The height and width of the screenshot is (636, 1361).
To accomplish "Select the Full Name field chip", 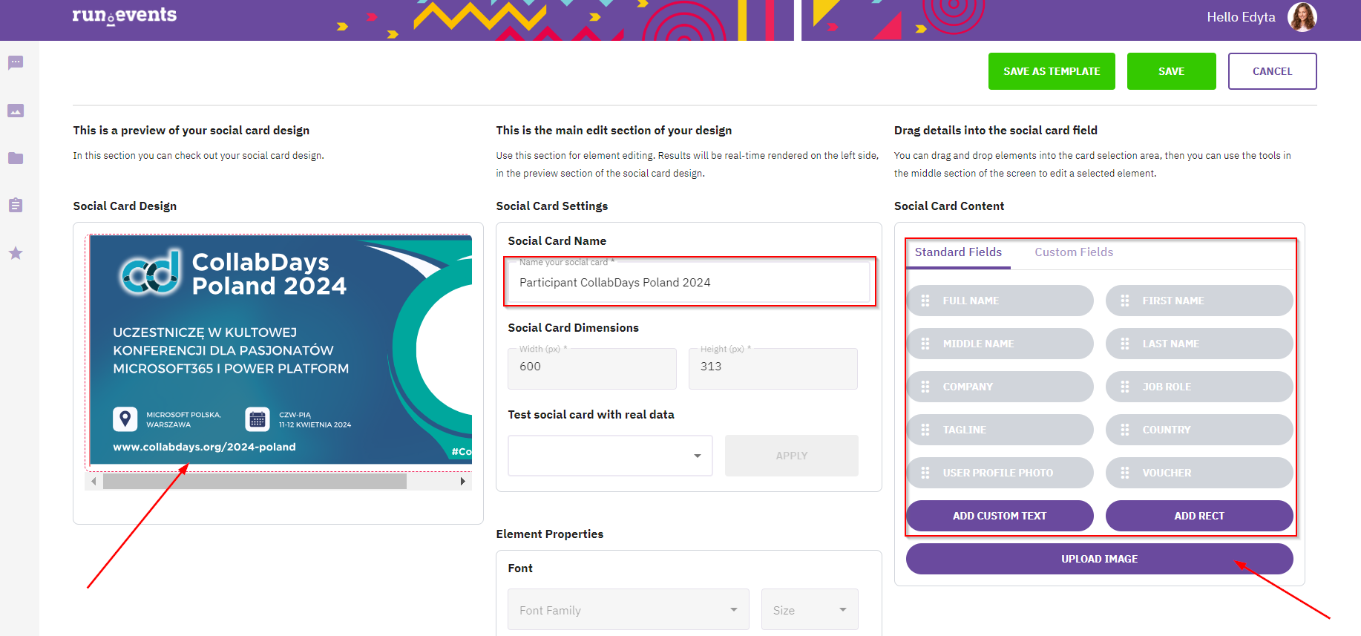I will coord(1000,301).
